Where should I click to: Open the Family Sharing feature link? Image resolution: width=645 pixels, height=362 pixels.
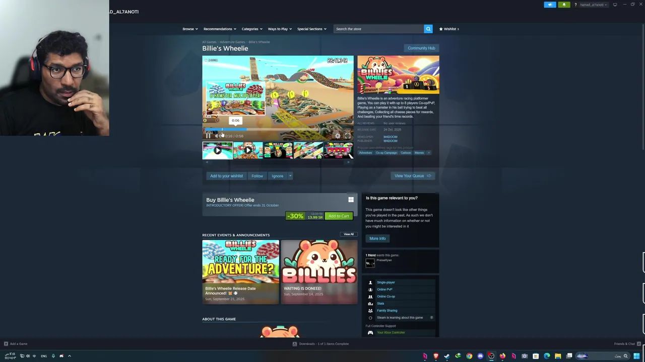pyautogui.click(x=387, y=311)
